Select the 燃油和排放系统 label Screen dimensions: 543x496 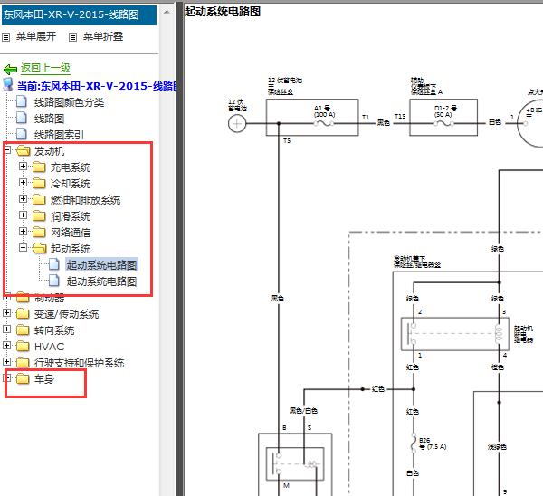(x=86, y=200)
